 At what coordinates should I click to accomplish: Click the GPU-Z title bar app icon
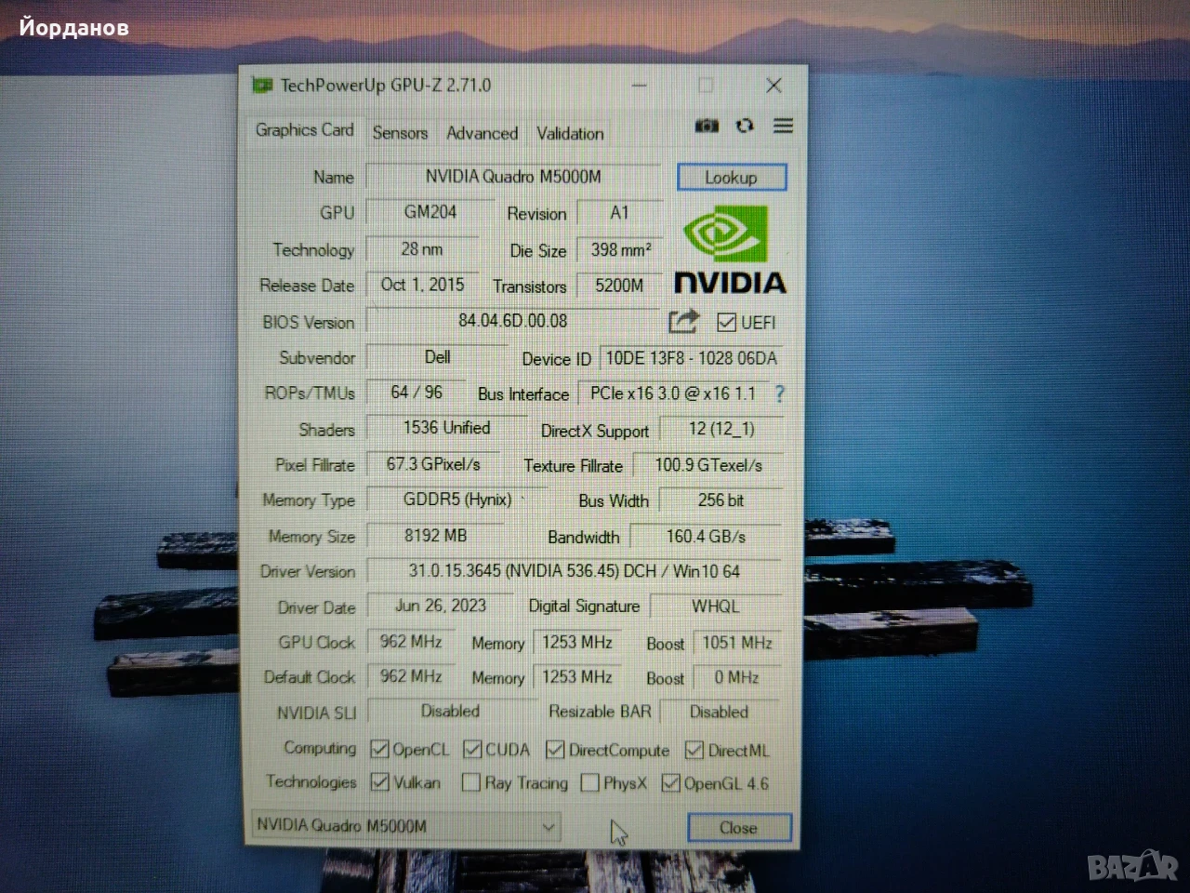click(263, 86)
